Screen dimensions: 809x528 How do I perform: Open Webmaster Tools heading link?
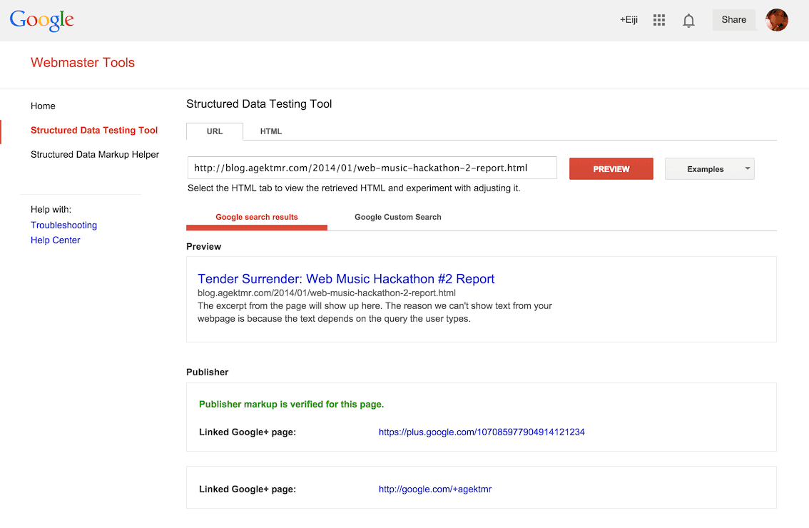tap(83, 63)
